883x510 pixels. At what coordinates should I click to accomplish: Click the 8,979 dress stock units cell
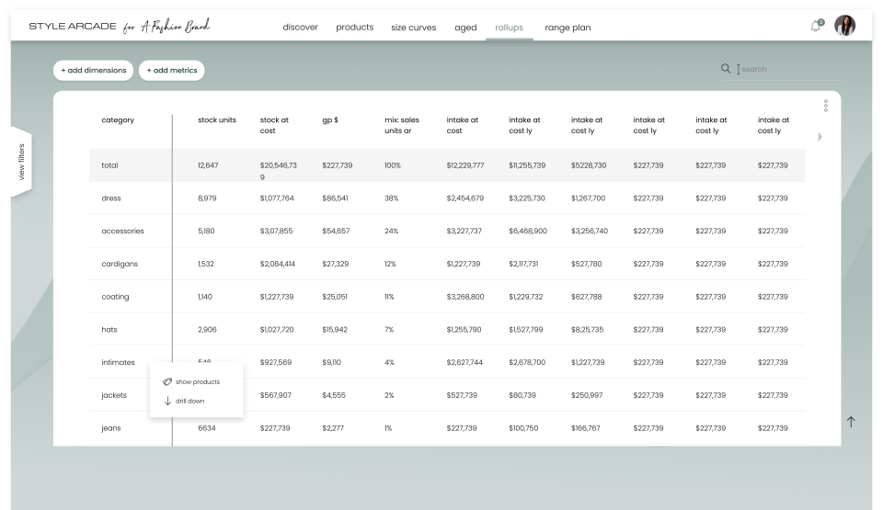(207, 198)
